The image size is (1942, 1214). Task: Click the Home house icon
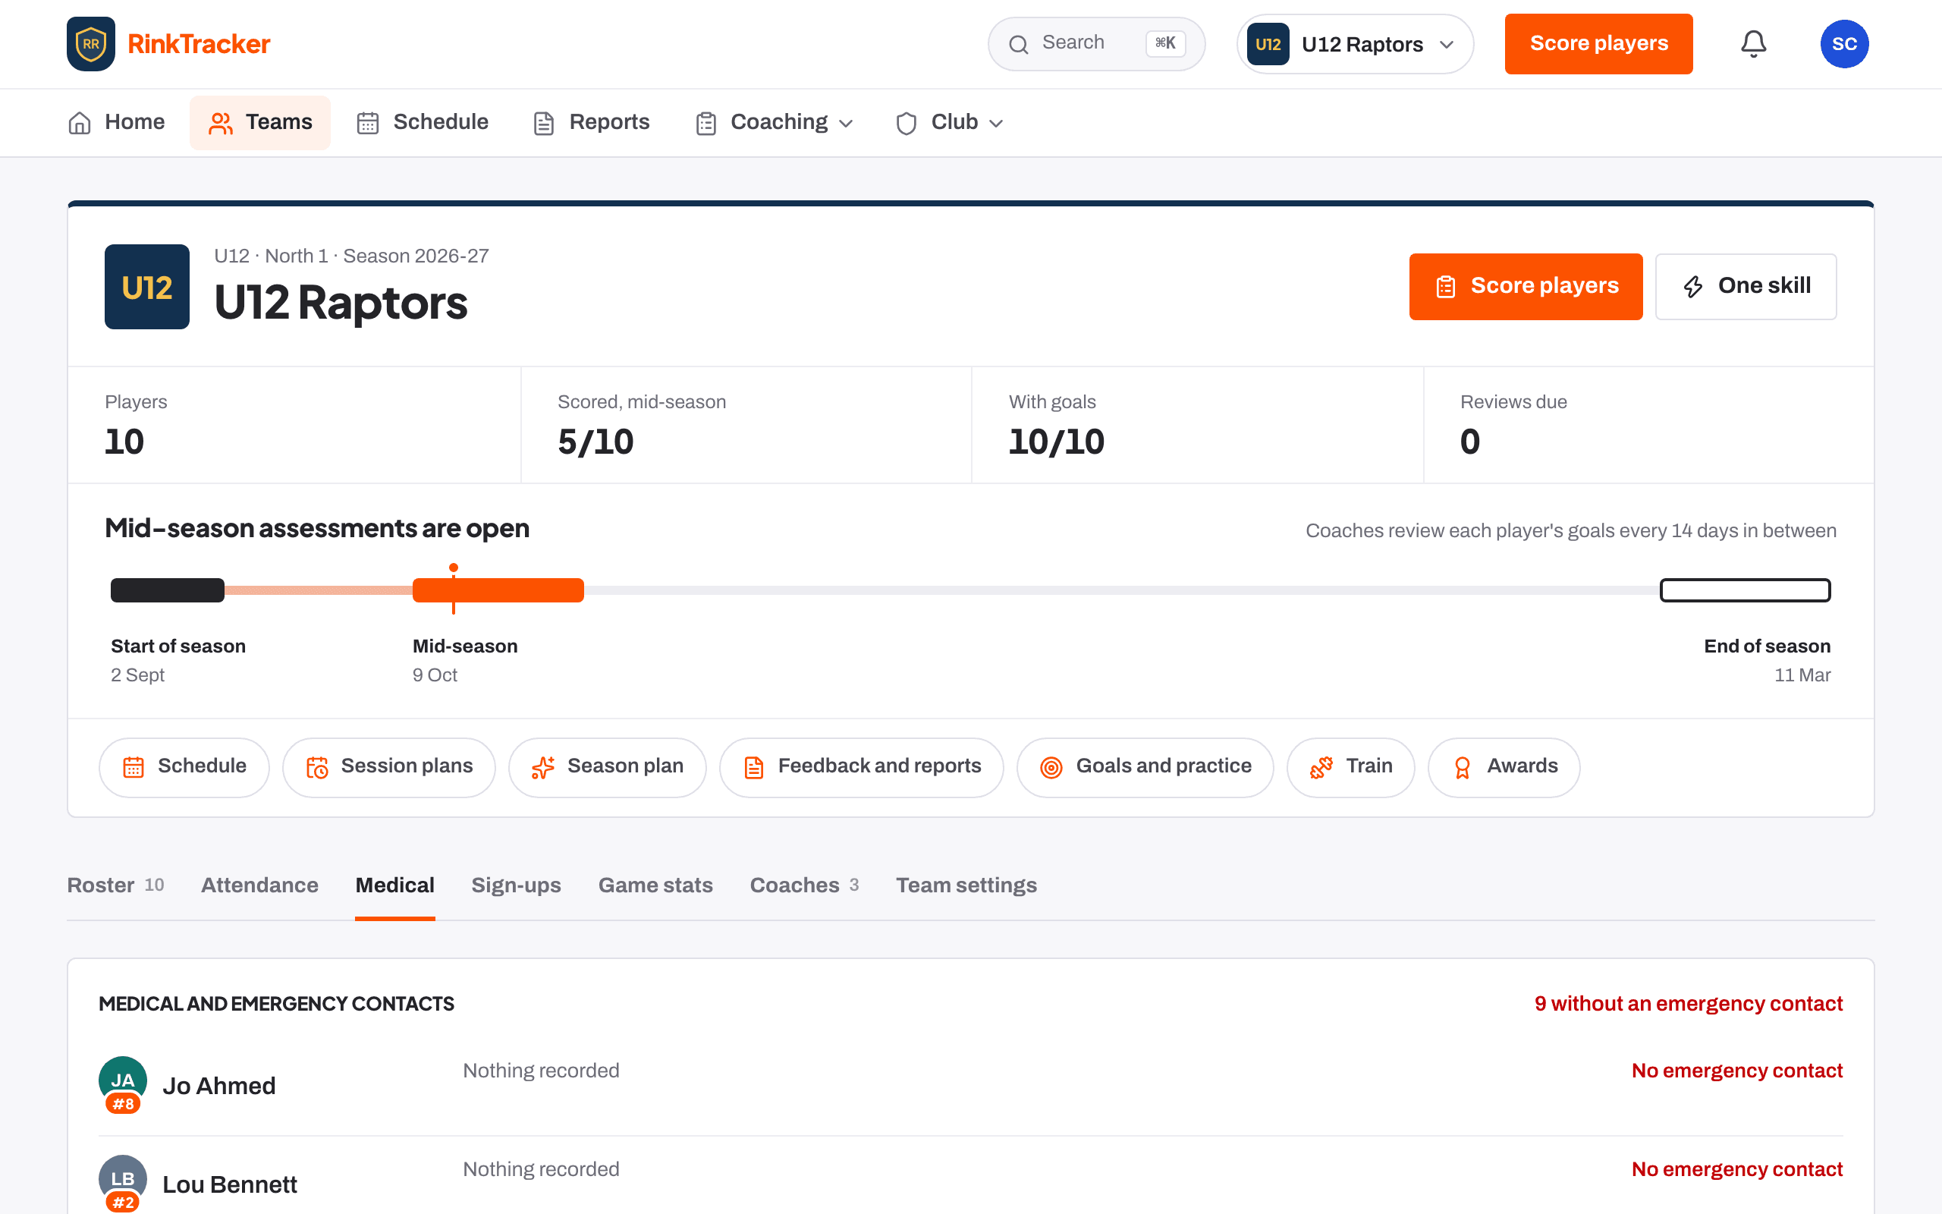(80, 123)
